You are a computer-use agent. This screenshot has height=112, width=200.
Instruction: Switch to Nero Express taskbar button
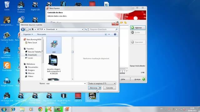pos(67,109)
